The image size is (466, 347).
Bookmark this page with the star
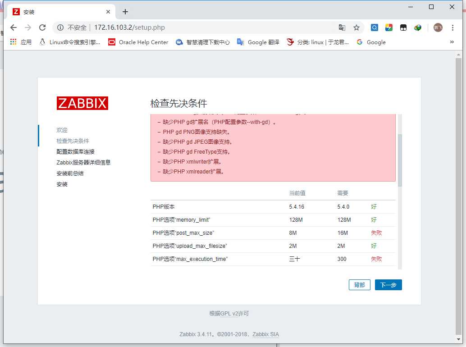click(356, 27)
